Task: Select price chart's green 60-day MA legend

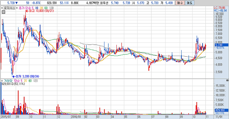Action: point(46,8)
